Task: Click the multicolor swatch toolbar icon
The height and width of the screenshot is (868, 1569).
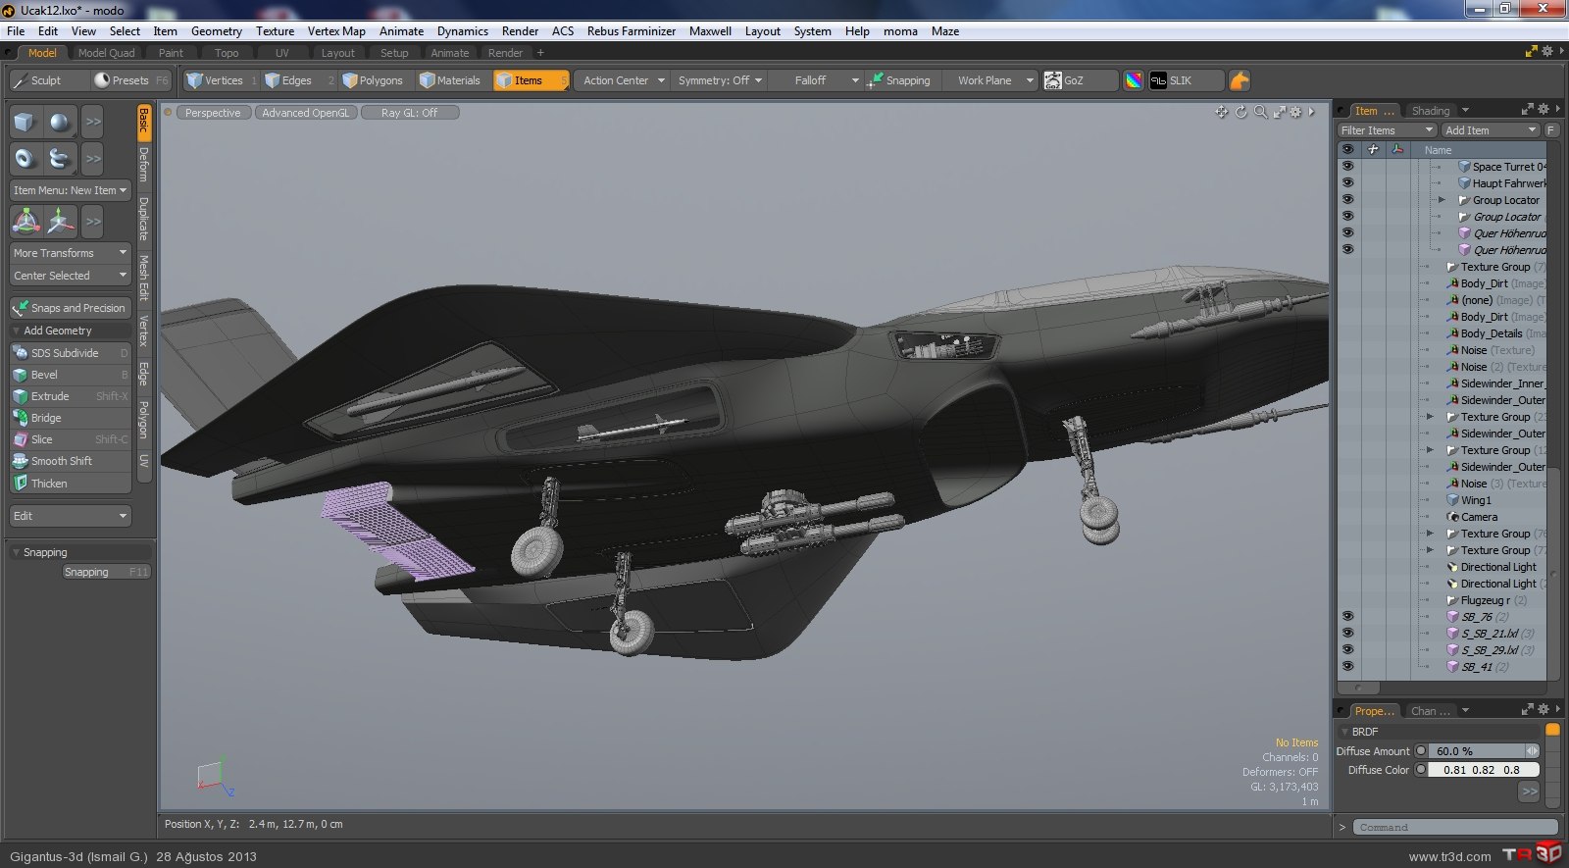Action: 1134,80
